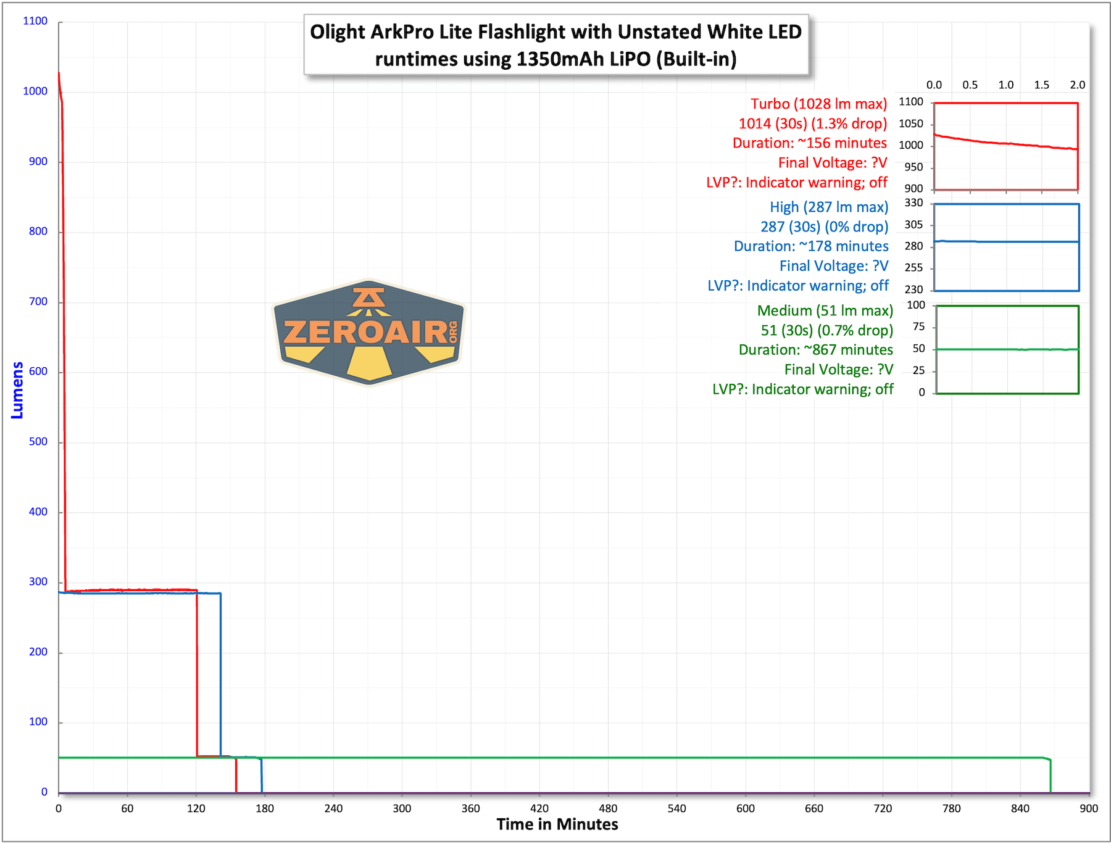Click the ZeroAir logo watermark
Image resolution: width=1111 pixels, height=843 pixels.
(368, 332)
